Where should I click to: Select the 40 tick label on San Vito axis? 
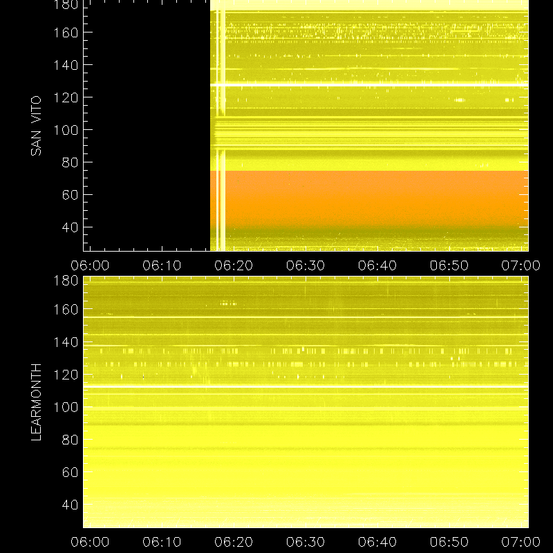click(x=71, y=227)
